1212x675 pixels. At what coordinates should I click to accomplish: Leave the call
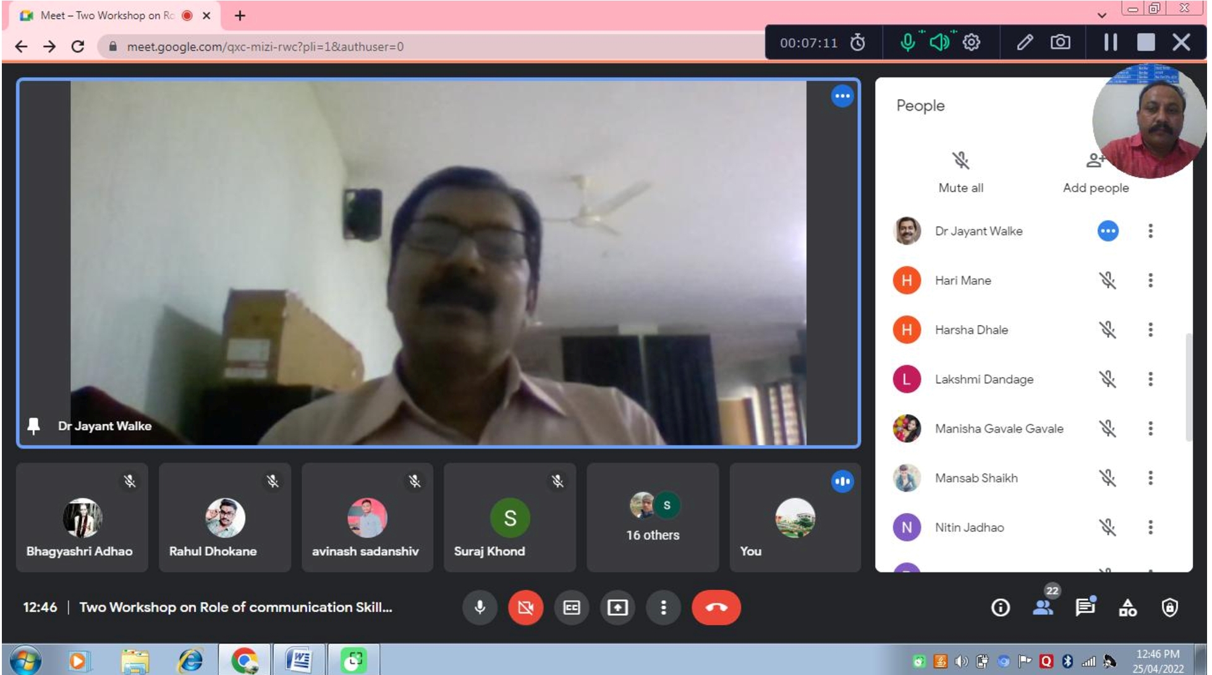pyautogui.click(x=716, y=608)
